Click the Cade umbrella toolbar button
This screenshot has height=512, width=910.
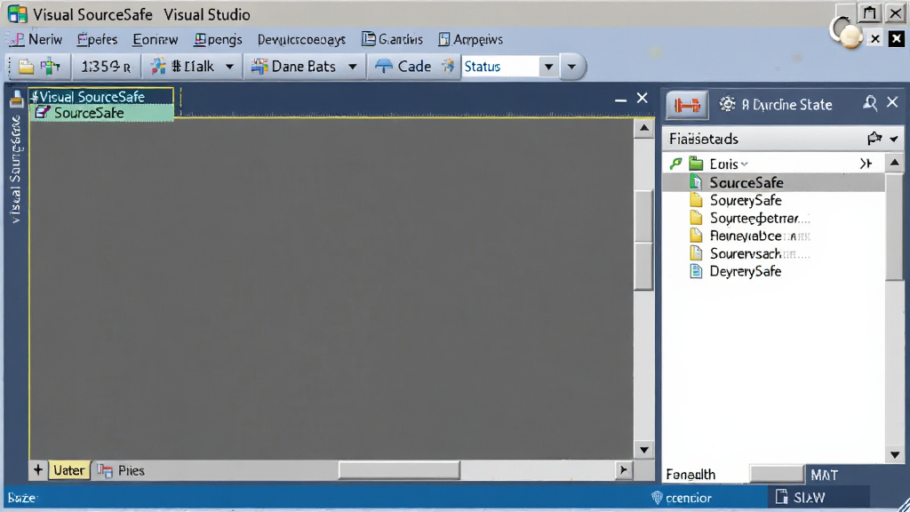(x=403, y=67)
